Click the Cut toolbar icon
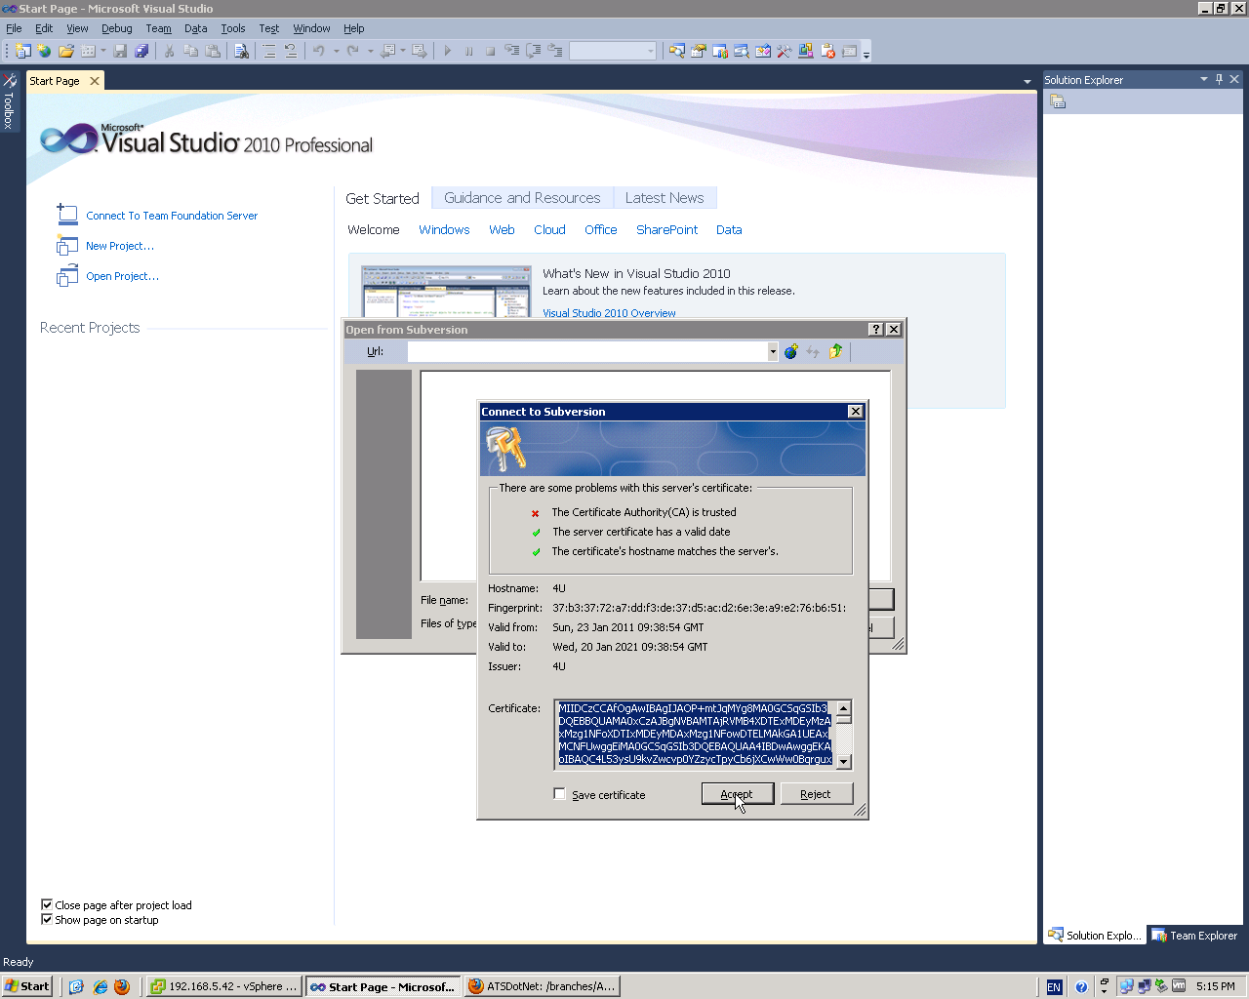Screen dimensions: 1249x999 pos(169,51)
